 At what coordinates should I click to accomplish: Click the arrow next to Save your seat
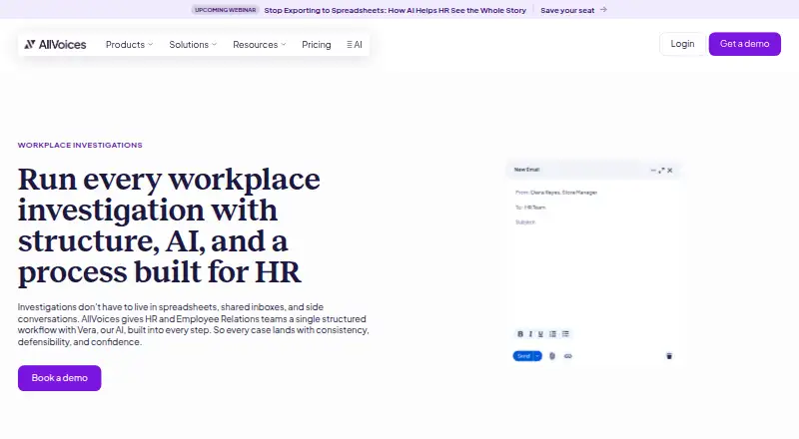pyautogui.click(x=603, y=10)
